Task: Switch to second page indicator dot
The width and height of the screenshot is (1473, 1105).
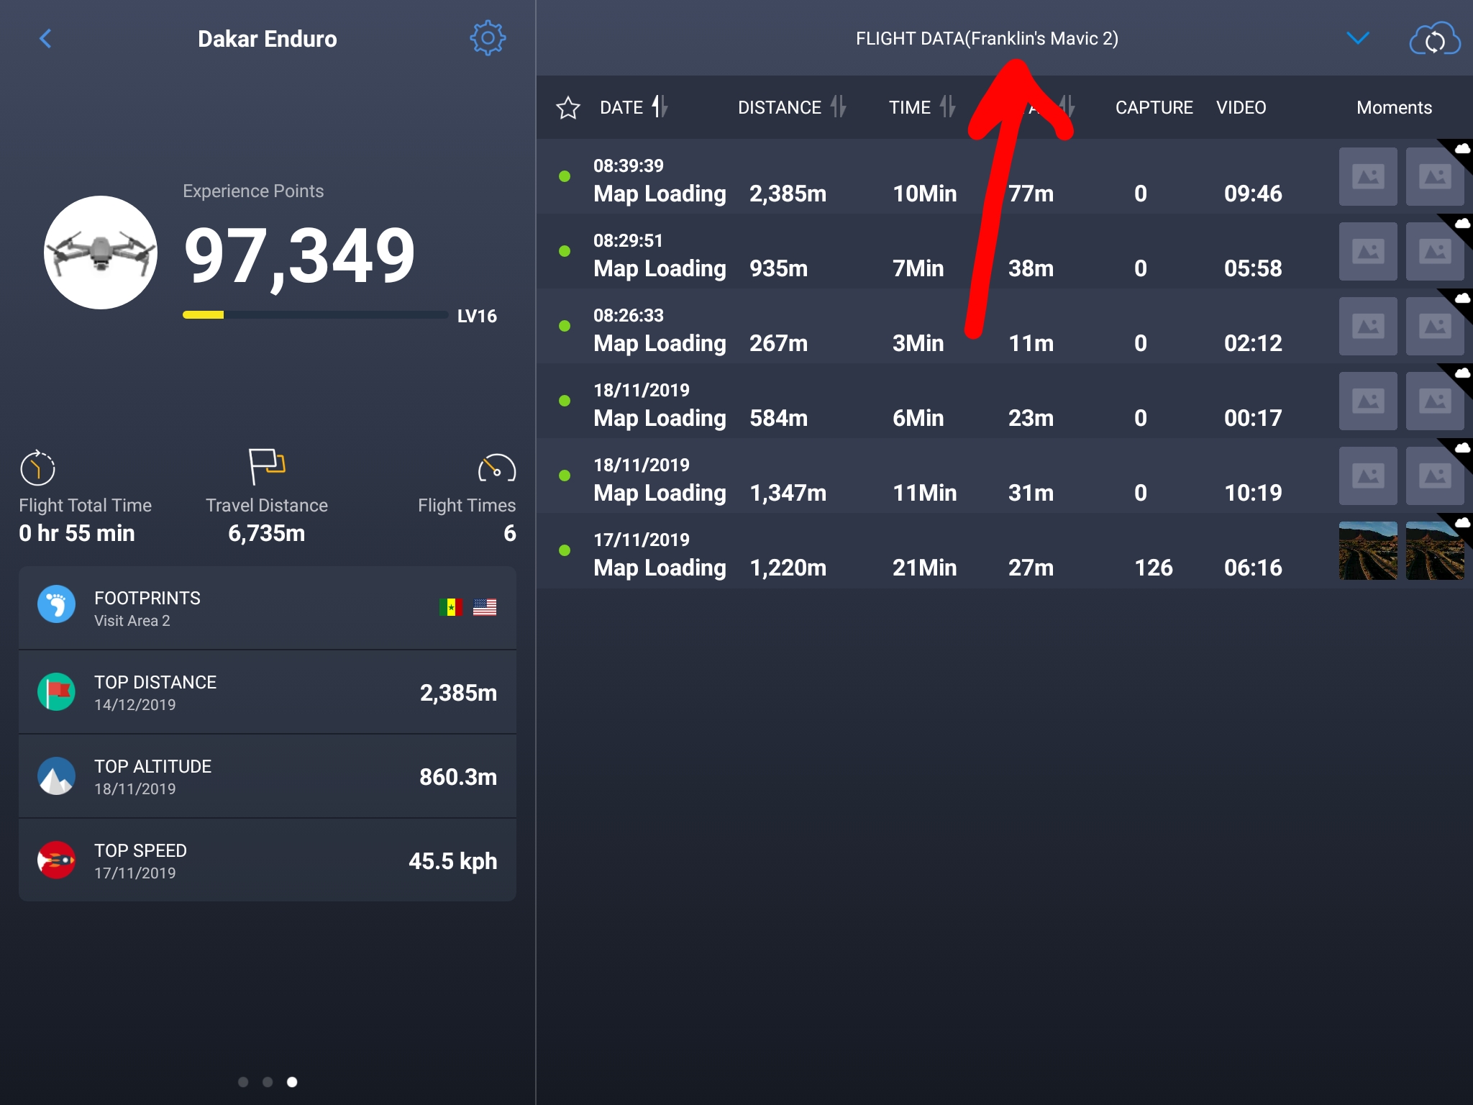Action: (268, 1082)
